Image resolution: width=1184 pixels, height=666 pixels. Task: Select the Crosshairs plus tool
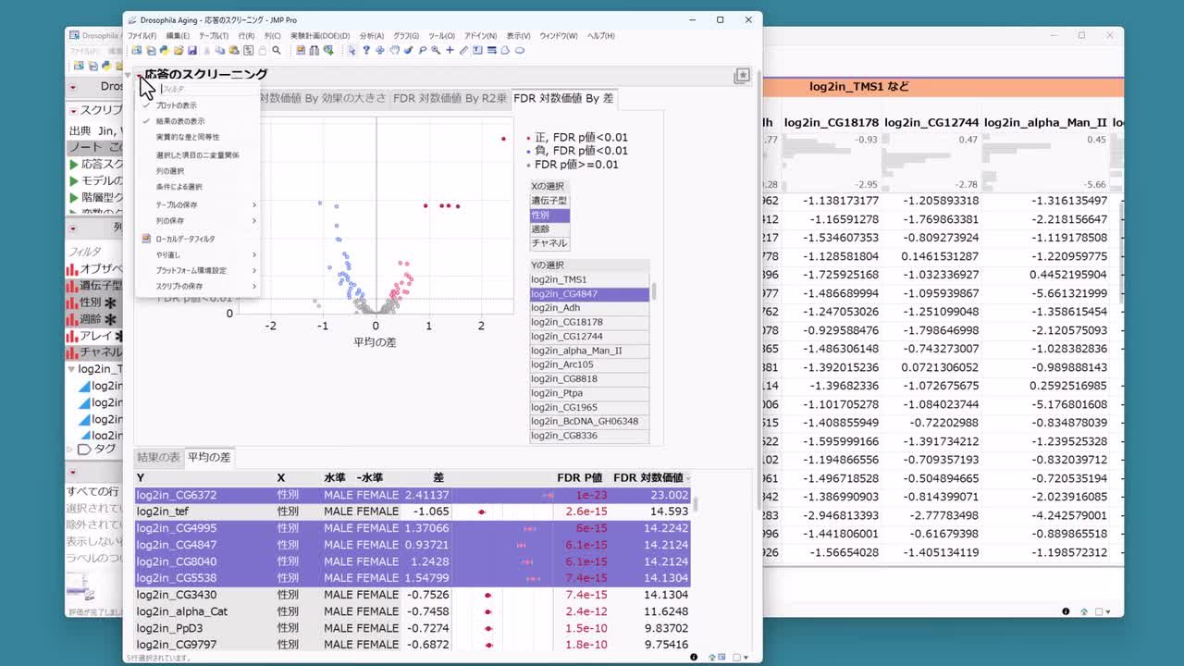coord(449,50)
